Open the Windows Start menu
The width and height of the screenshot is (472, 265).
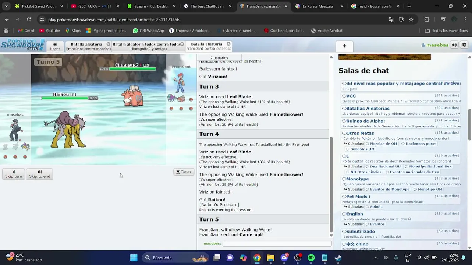134,258
